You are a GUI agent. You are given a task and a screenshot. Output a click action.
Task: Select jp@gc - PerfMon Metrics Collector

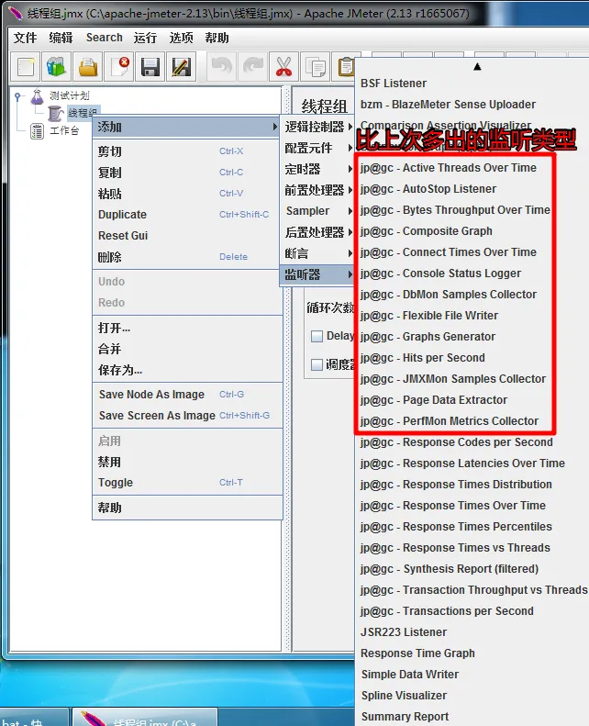click(x=450, y=421)
